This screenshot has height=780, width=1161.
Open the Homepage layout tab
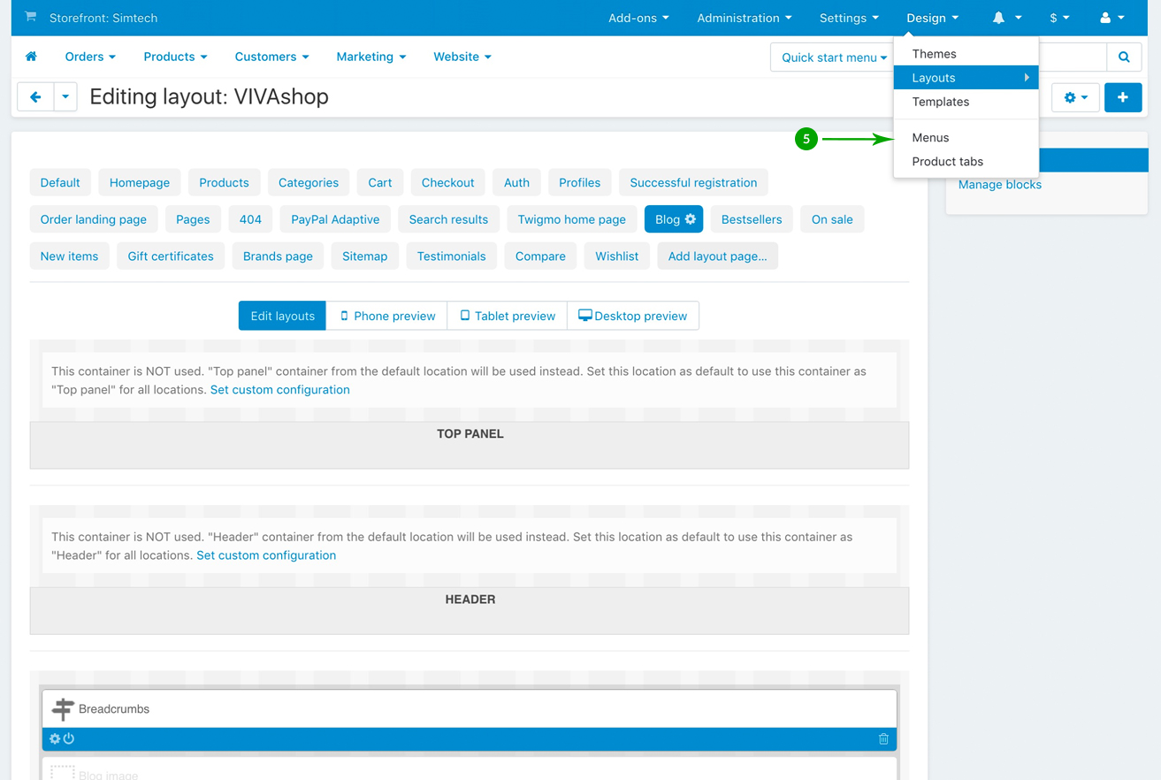140,183
